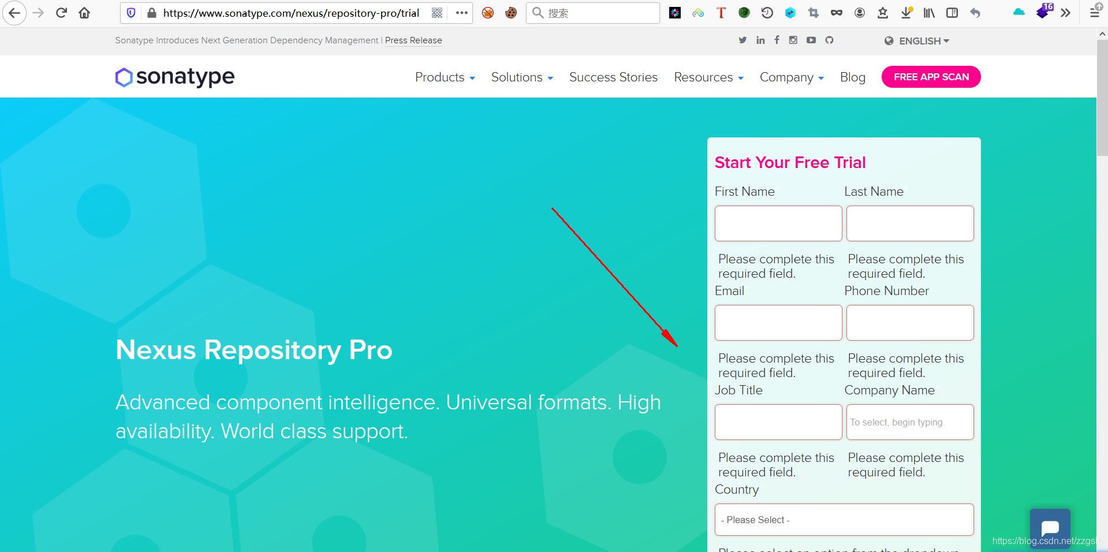Focus the Phone Number field
This screenshot has width=1108, height=552.
(910, 323)
